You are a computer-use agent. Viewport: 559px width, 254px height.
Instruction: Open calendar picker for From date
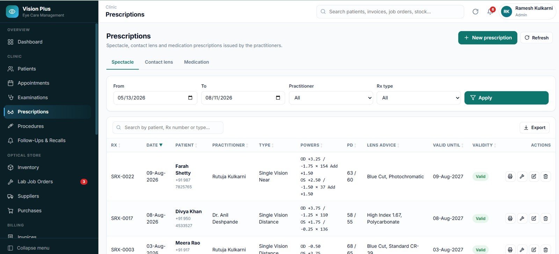click(190, 98)
